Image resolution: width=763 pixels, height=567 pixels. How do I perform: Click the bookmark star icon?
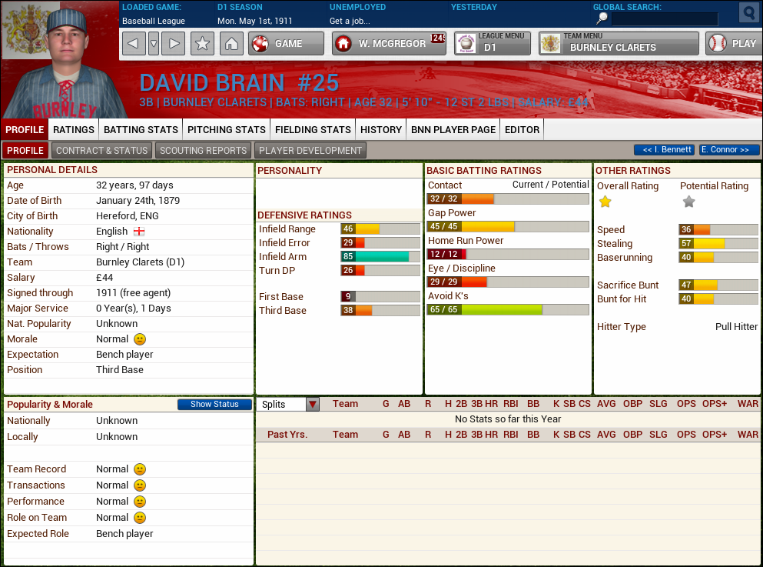[x=202, y=44]
